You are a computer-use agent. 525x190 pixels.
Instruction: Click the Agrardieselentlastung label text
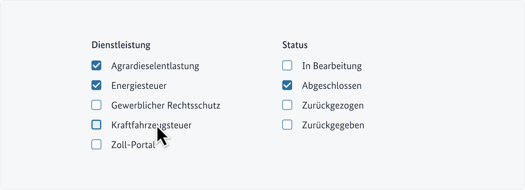[x=155, y=66]
